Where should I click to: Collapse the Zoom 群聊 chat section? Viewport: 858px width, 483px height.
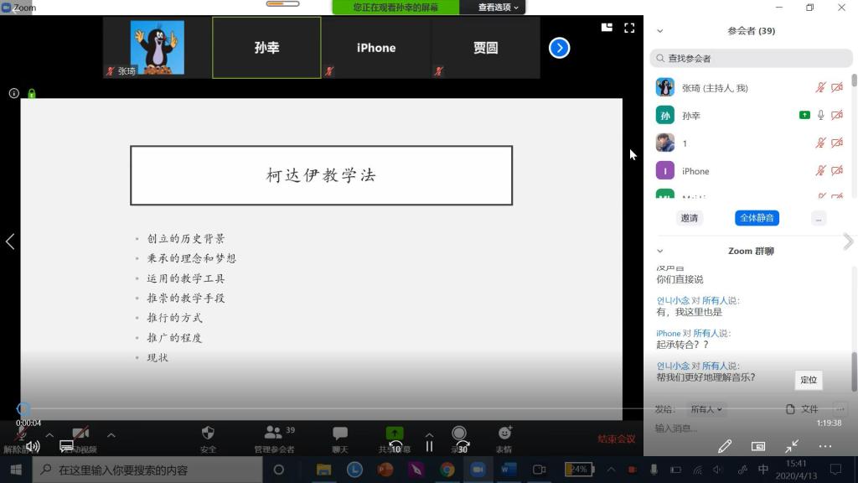(x=660, y=252)
